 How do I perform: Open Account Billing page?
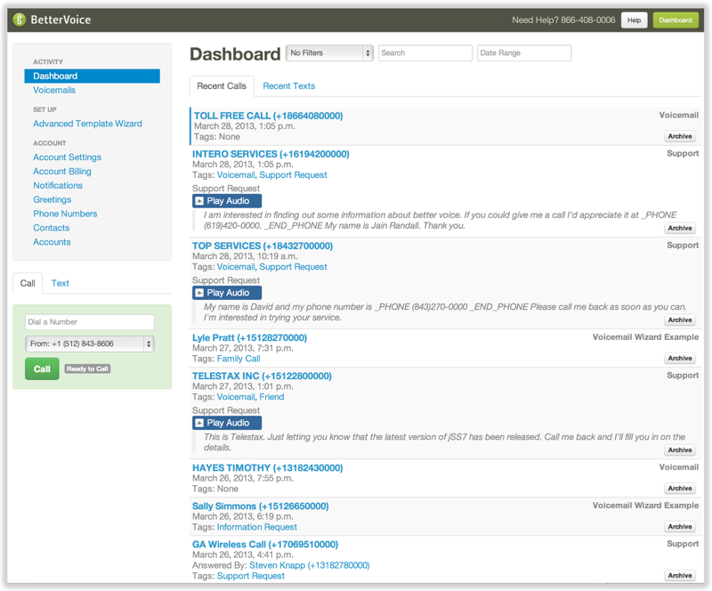click(62, 171)
